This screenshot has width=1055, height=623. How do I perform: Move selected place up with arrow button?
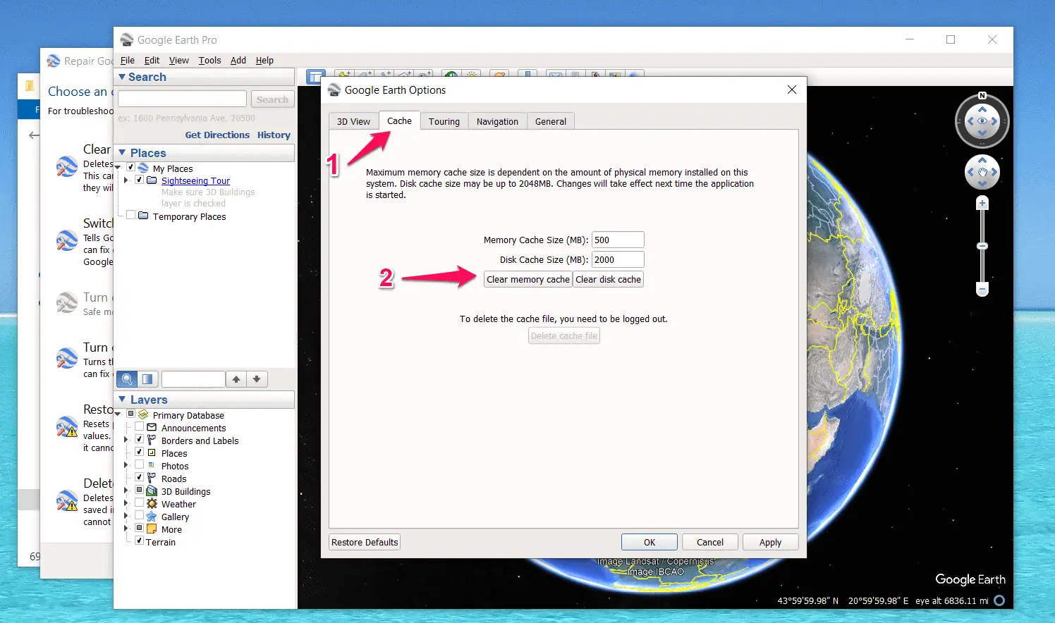pyautogui.click(x=236, y=379)
